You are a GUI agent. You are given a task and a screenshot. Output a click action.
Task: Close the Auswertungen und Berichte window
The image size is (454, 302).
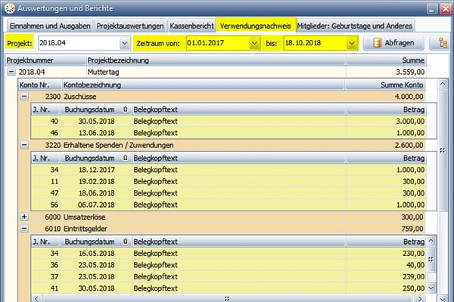pos(442,8)
